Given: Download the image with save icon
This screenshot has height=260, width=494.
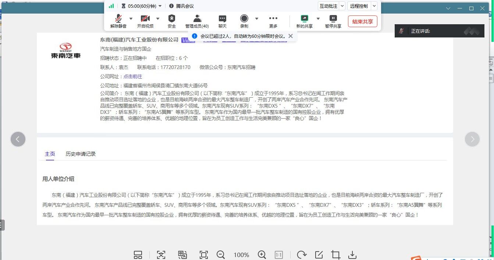Looking at the screenshot, I should 352,255.
